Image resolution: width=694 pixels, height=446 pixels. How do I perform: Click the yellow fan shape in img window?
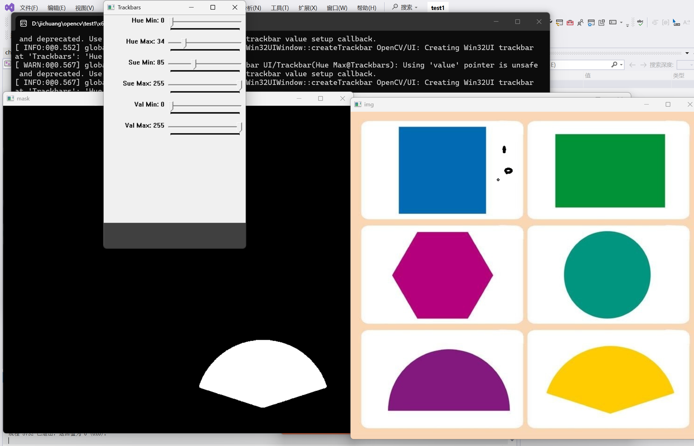pos(610,379)
